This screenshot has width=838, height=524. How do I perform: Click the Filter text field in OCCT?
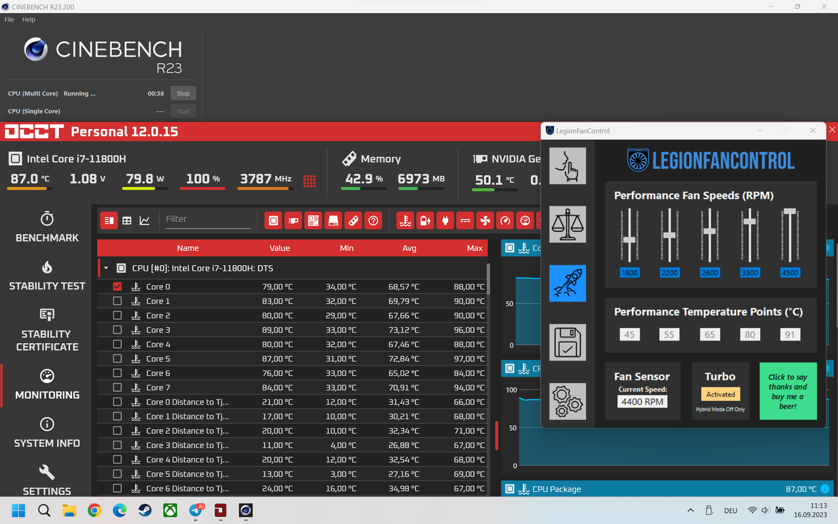pyautogui.click(x=207, y=219)
